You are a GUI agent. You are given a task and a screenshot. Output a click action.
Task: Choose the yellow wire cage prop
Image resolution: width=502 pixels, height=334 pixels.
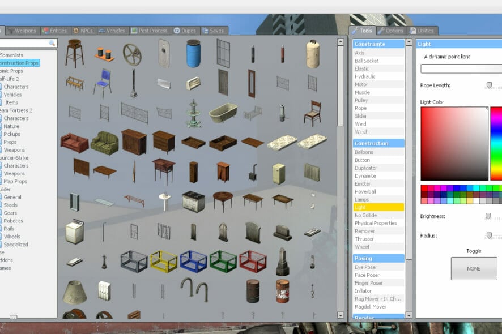[164, 262]
